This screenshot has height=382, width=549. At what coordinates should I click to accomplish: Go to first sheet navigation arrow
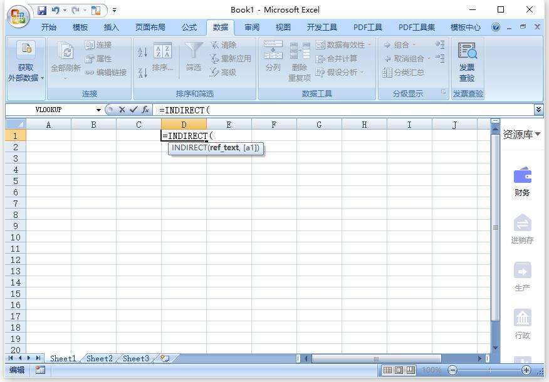(11, 358)
